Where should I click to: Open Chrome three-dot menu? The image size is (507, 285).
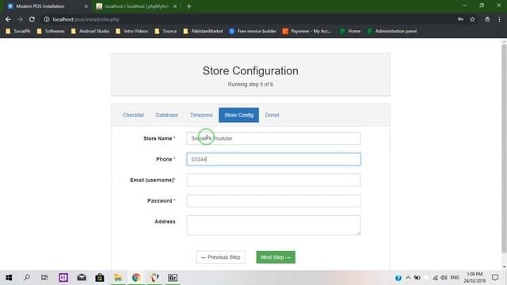point(499,19)
